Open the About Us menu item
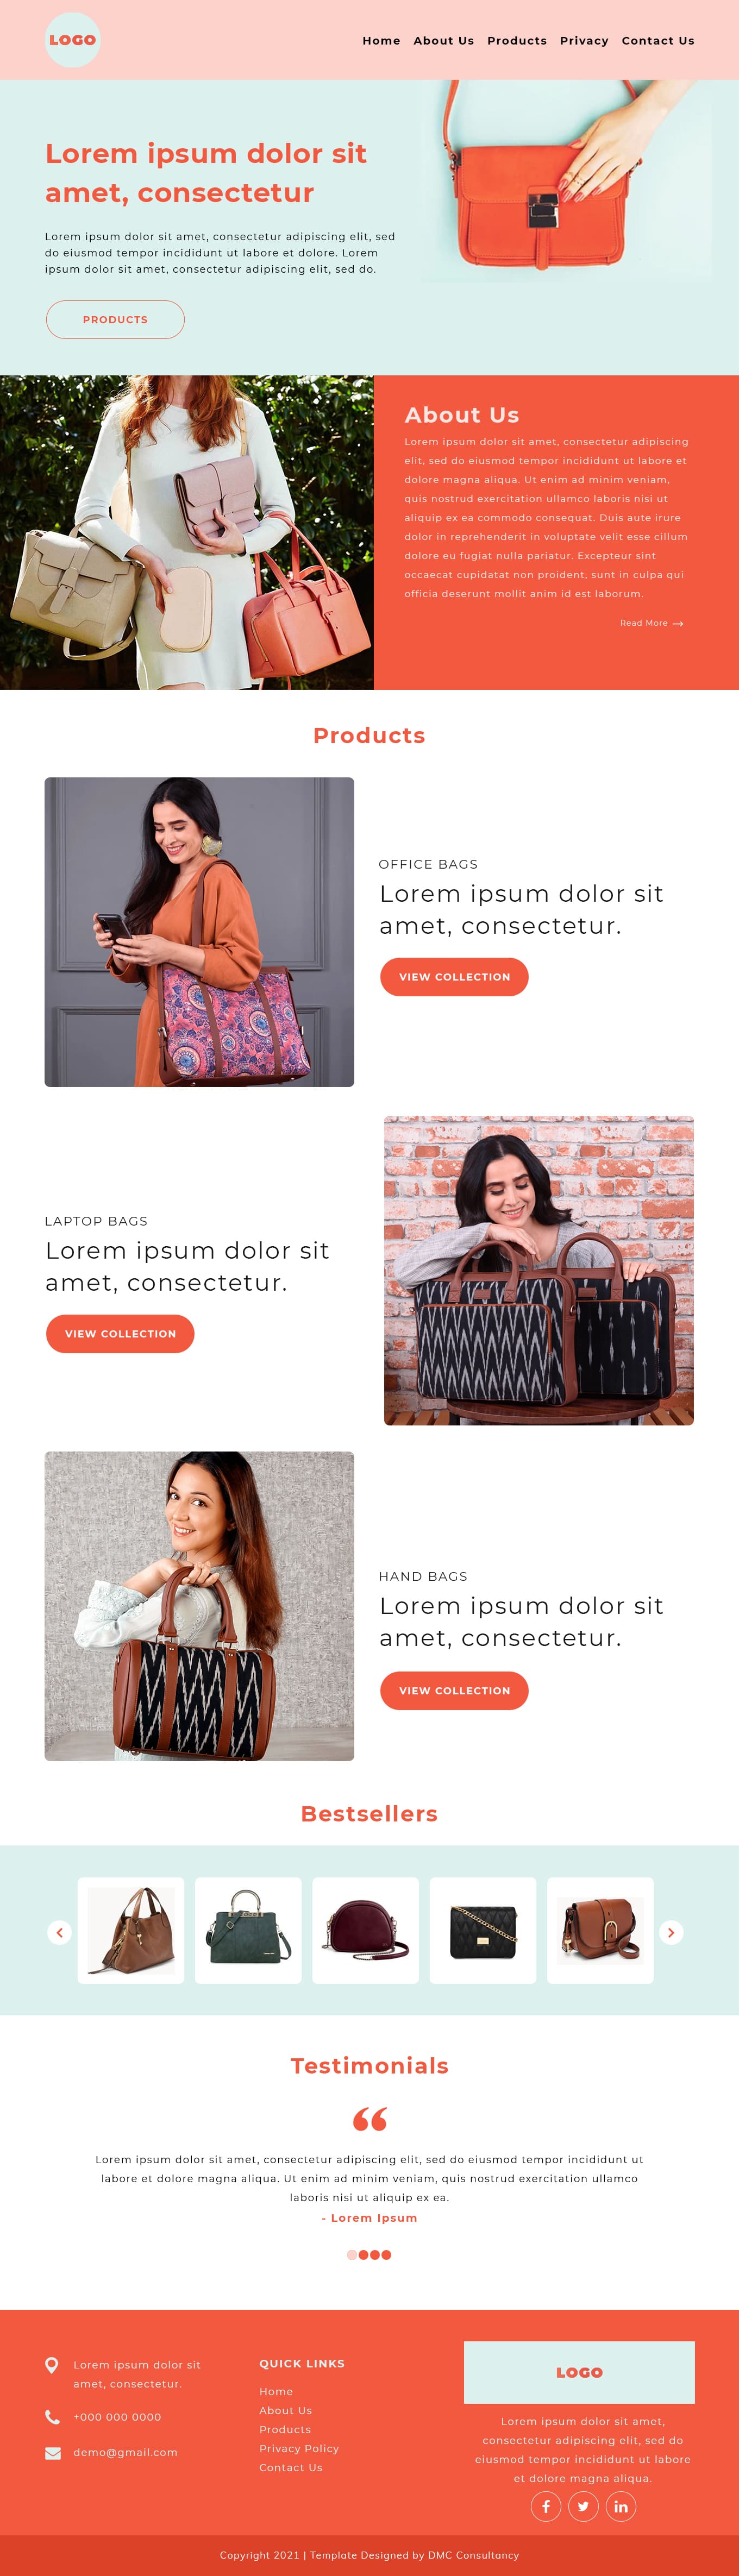 [x=444, y=41]
